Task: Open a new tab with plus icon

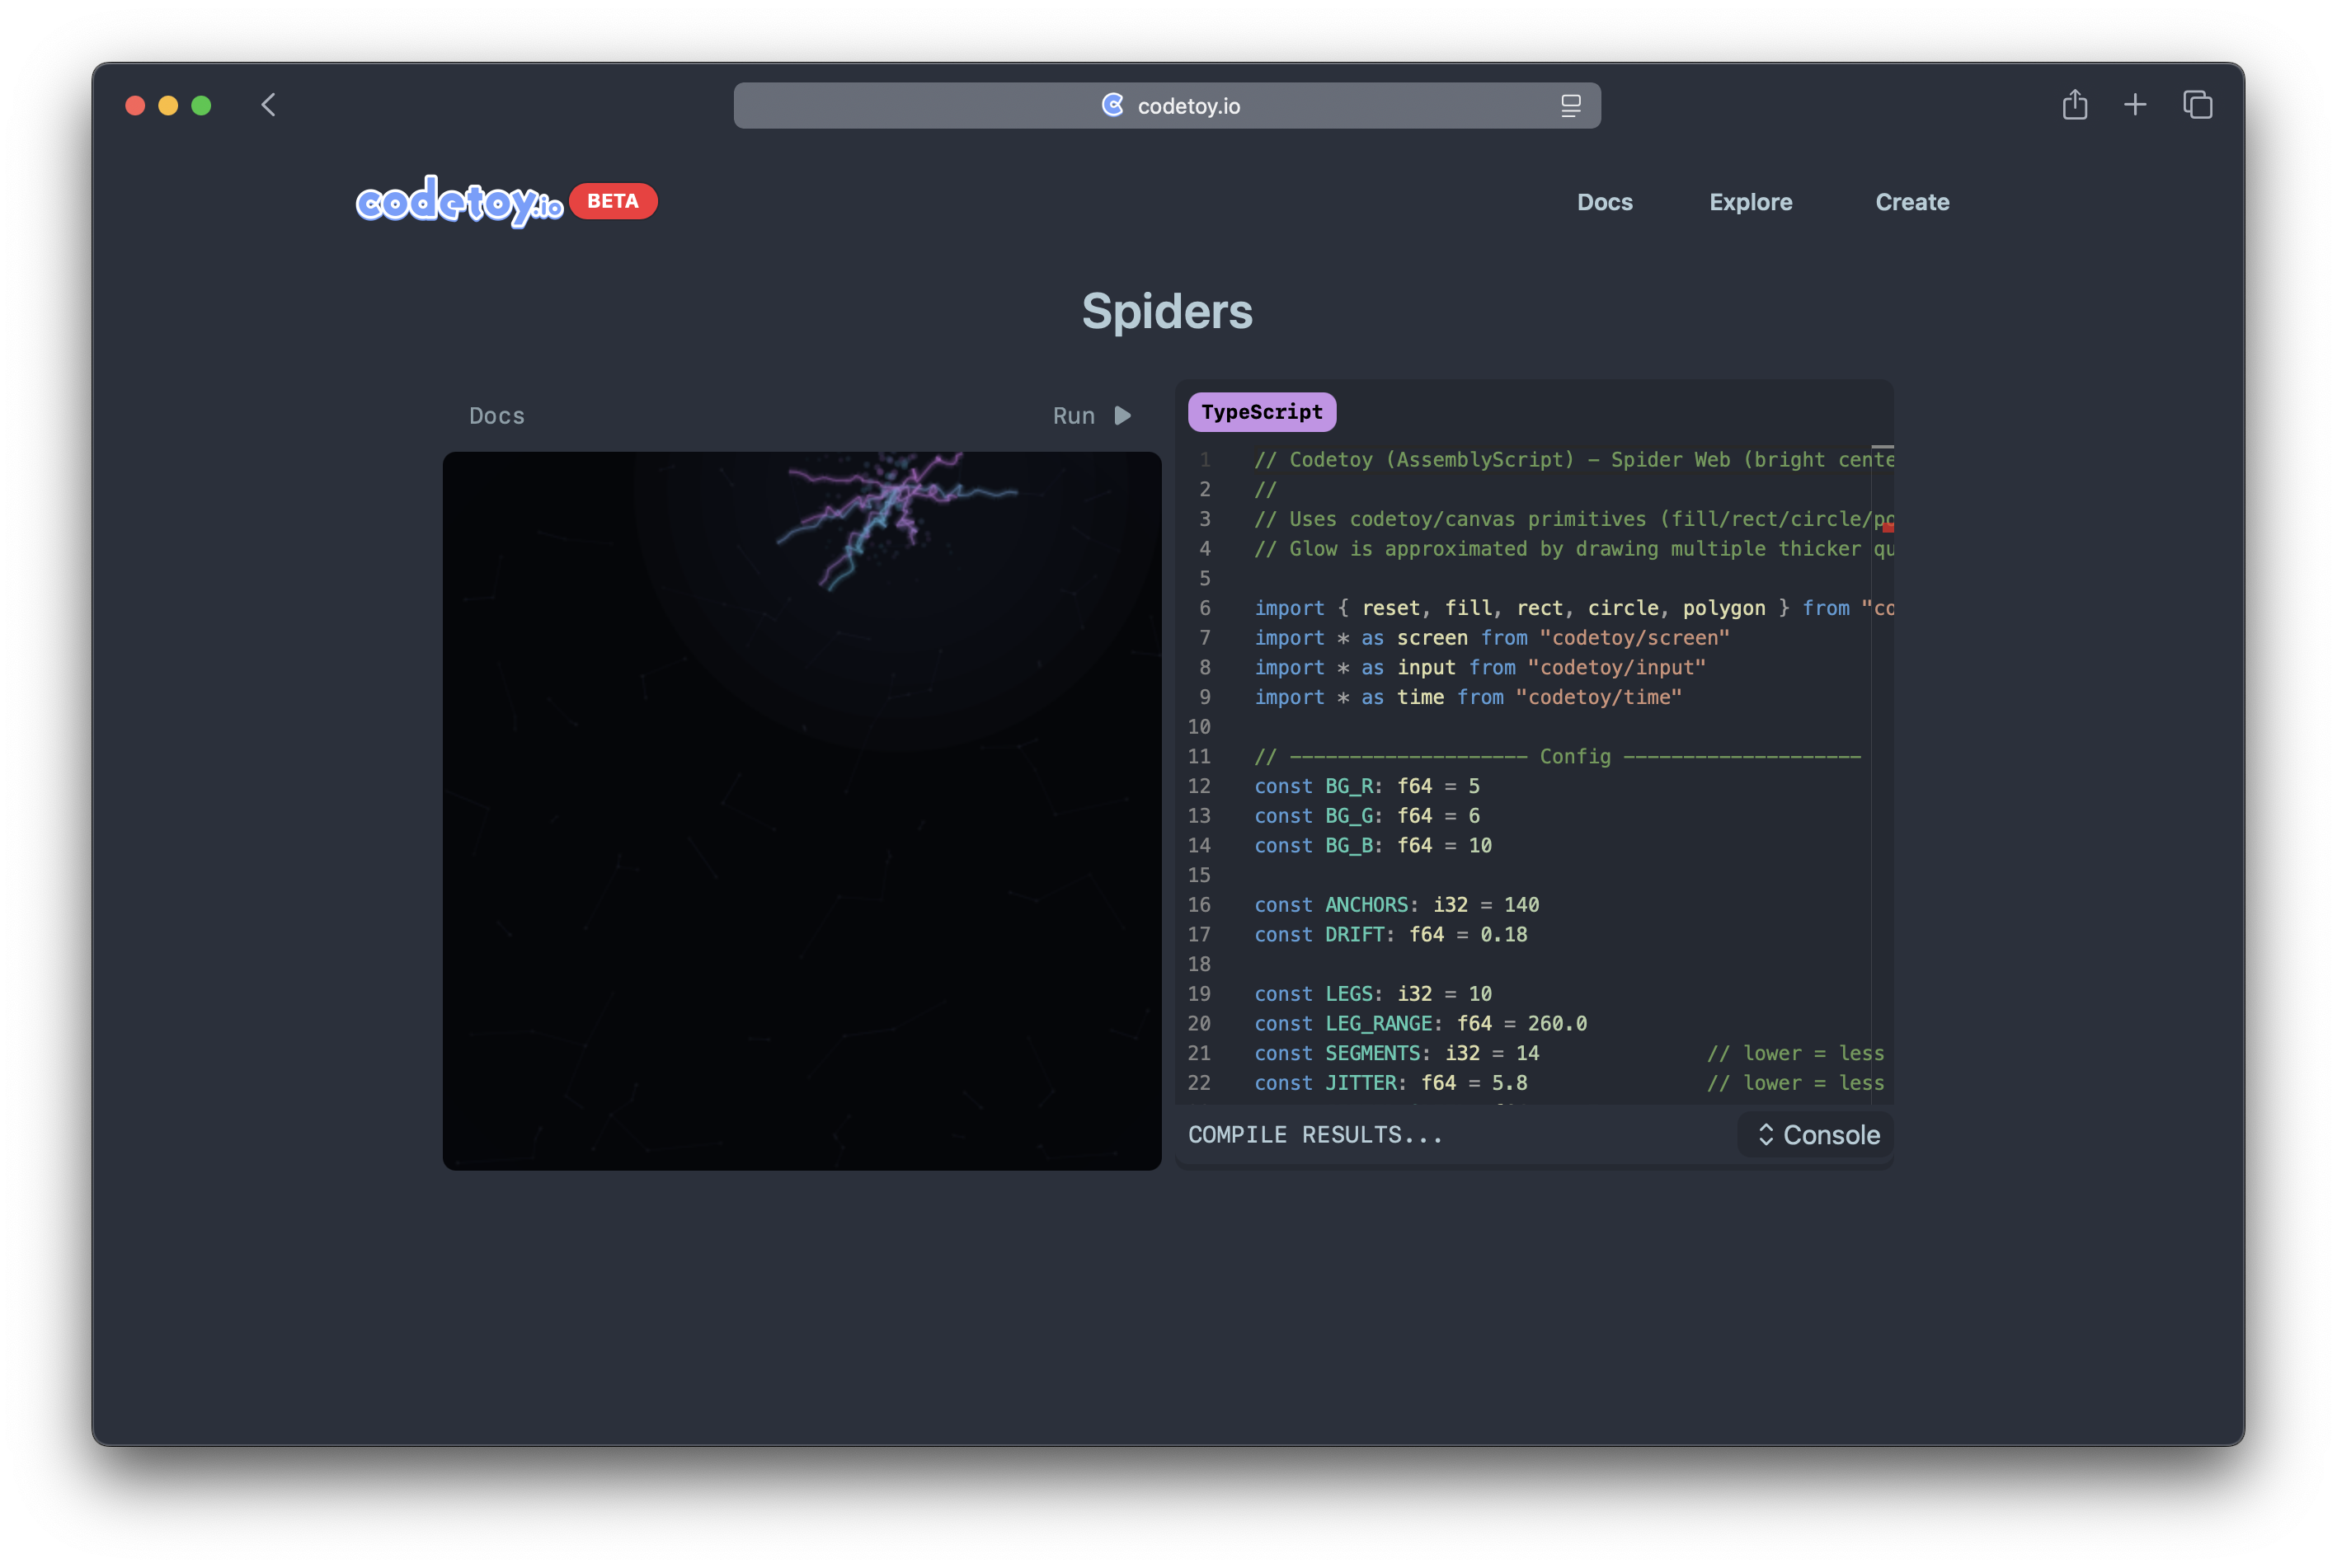Action: pos(2134,105)
